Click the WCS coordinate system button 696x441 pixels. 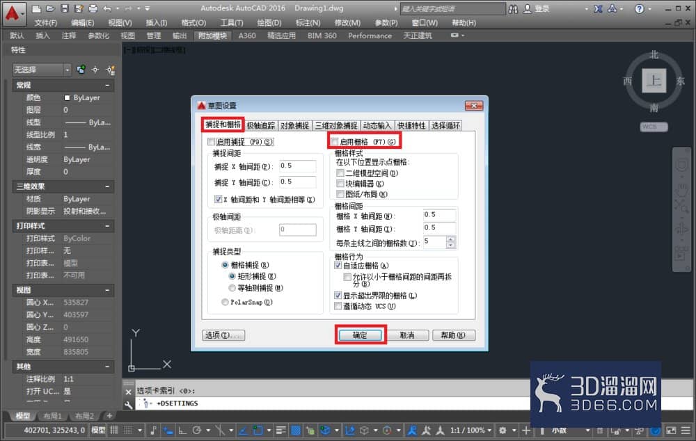[654, 127]
